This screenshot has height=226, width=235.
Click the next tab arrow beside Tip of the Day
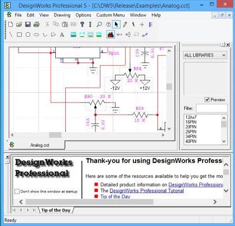(28, 210)
